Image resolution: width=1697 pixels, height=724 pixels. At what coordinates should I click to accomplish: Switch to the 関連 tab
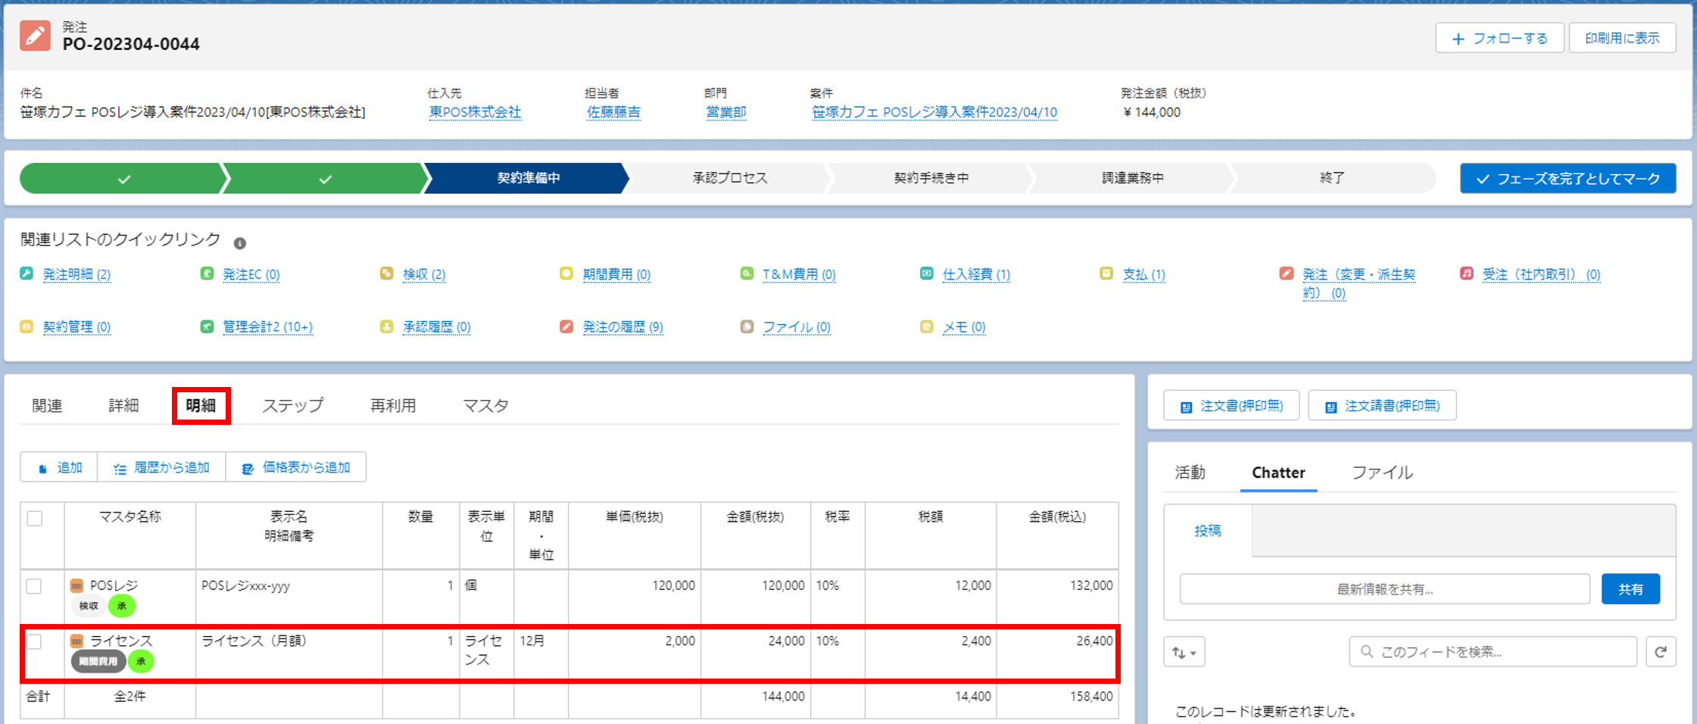tap(47, 406)
